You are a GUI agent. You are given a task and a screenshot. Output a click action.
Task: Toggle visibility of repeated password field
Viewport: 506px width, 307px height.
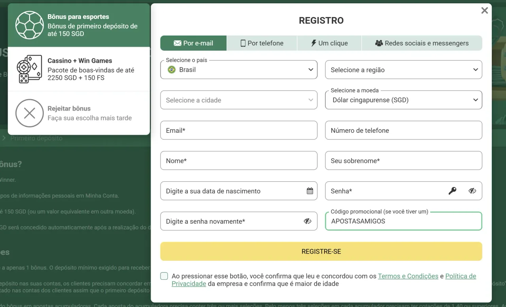[x=308, y=221]
